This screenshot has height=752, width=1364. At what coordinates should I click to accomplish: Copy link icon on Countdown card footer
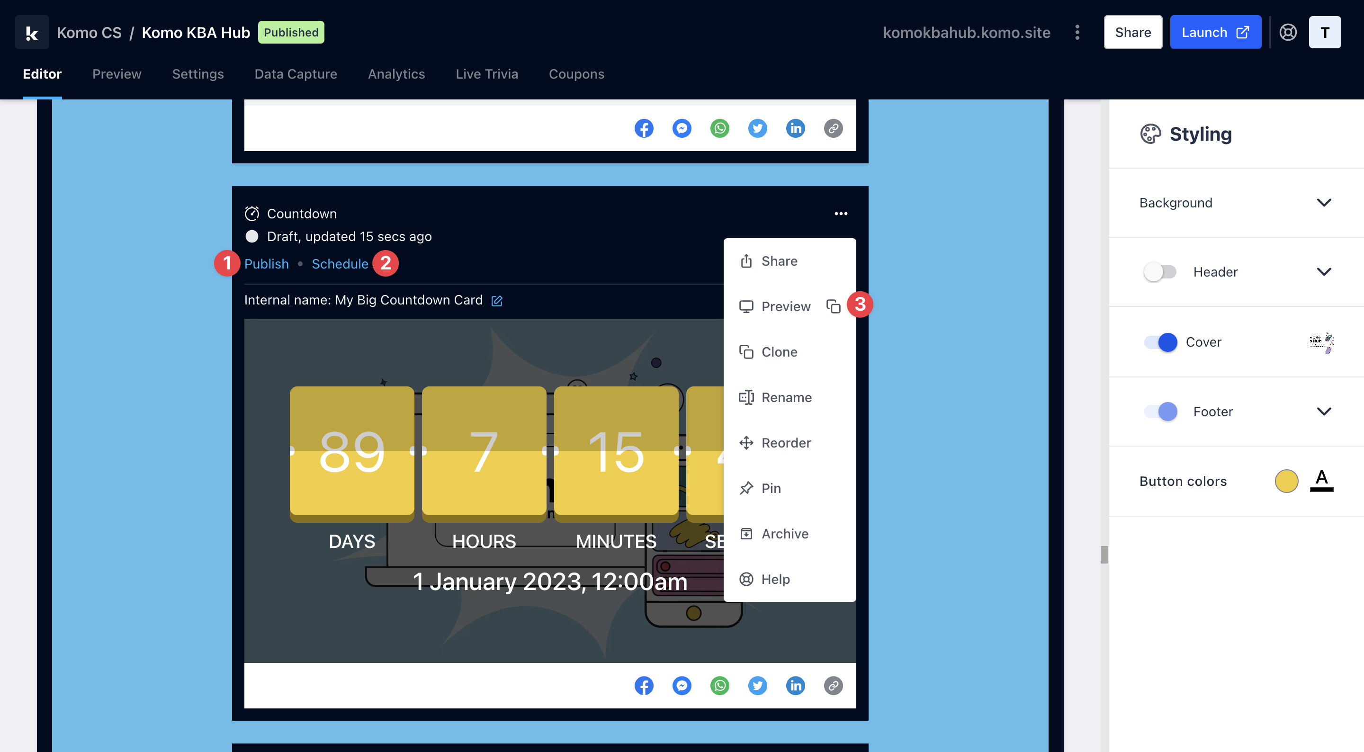coord(833,686)
